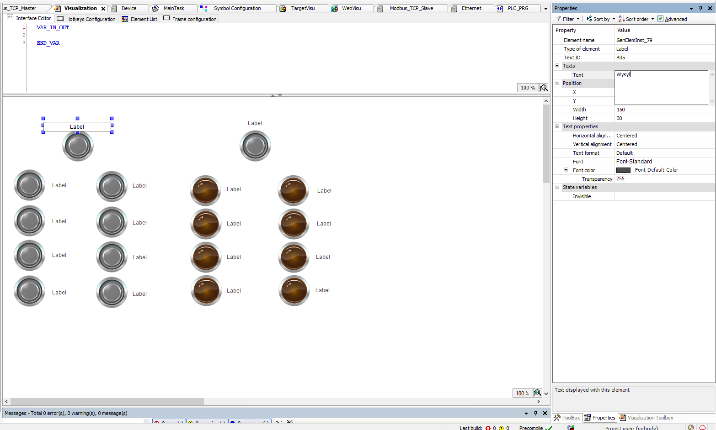Click the zoom magnifier icon in the interface editor pane
This screenshot has width=716, height=430.
544,88
